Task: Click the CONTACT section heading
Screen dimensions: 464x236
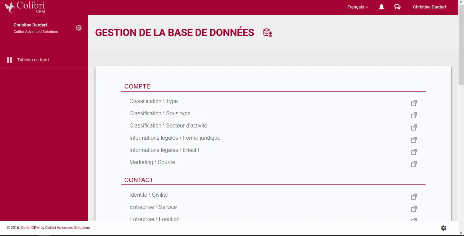Action: tap(139, 180)
